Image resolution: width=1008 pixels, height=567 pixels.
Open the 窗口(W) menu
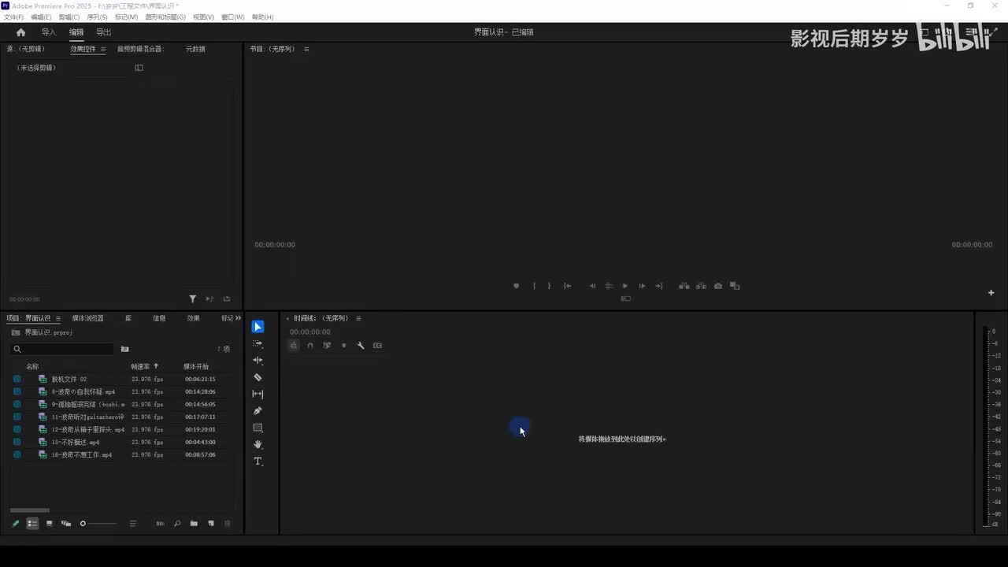232,17
